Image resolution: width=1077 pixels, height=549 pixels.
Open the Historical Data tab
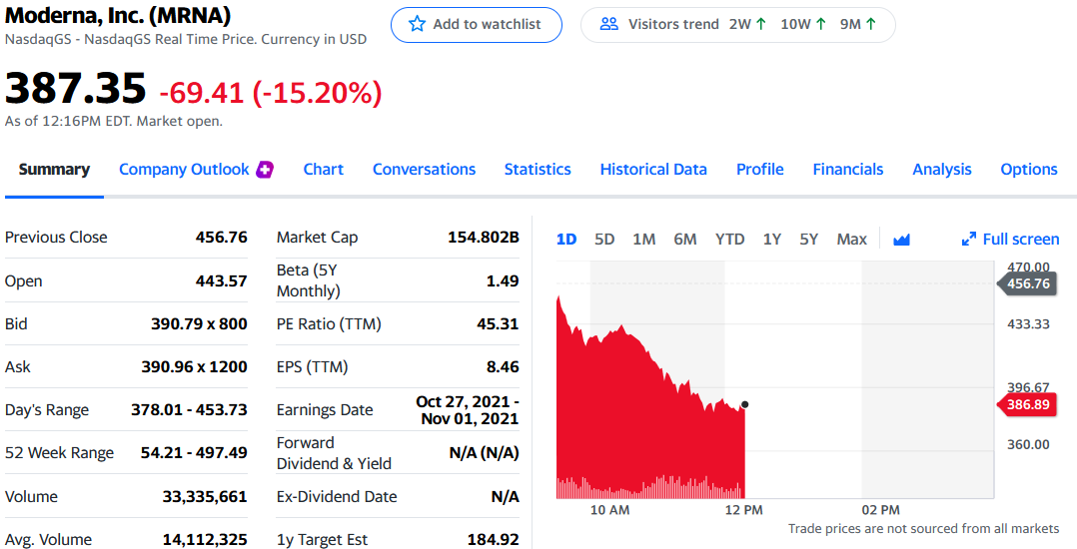click(653, 170)
